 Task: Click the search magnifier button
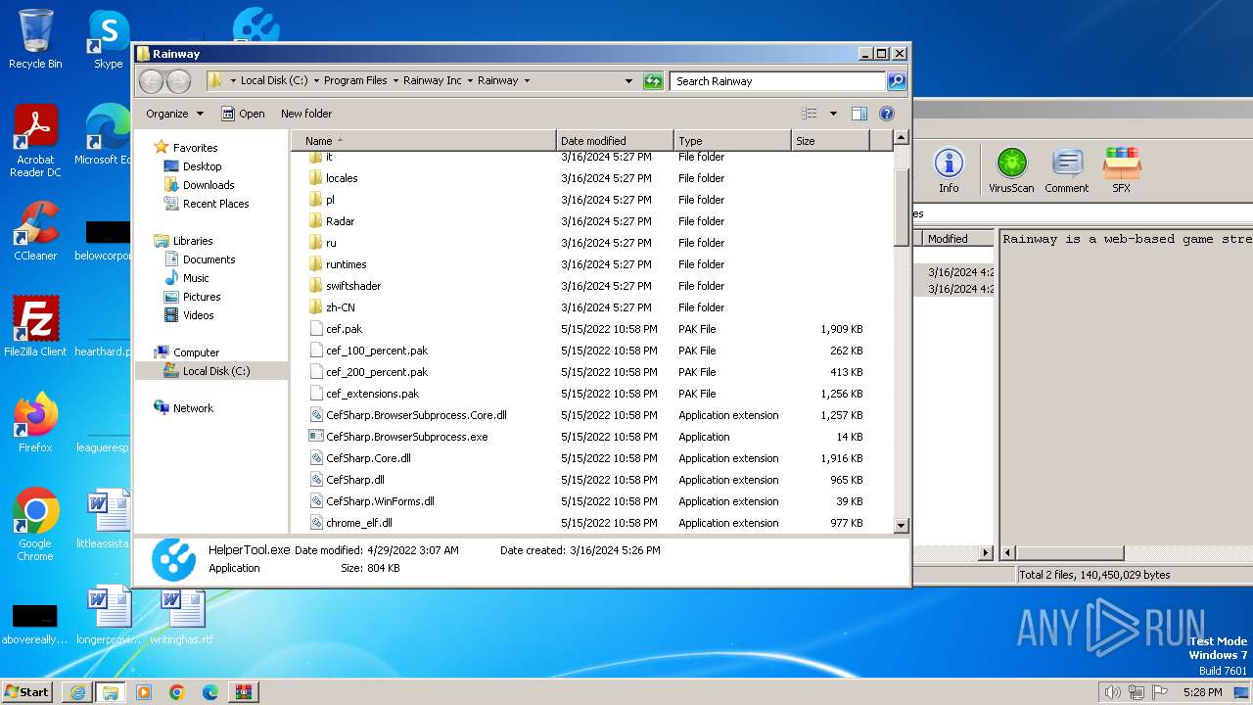coord(897,81)
